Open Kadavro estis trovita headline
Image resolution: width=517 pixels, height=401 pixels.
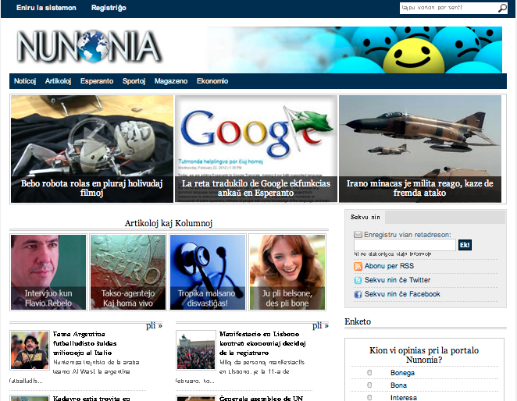tap(91, 398)
